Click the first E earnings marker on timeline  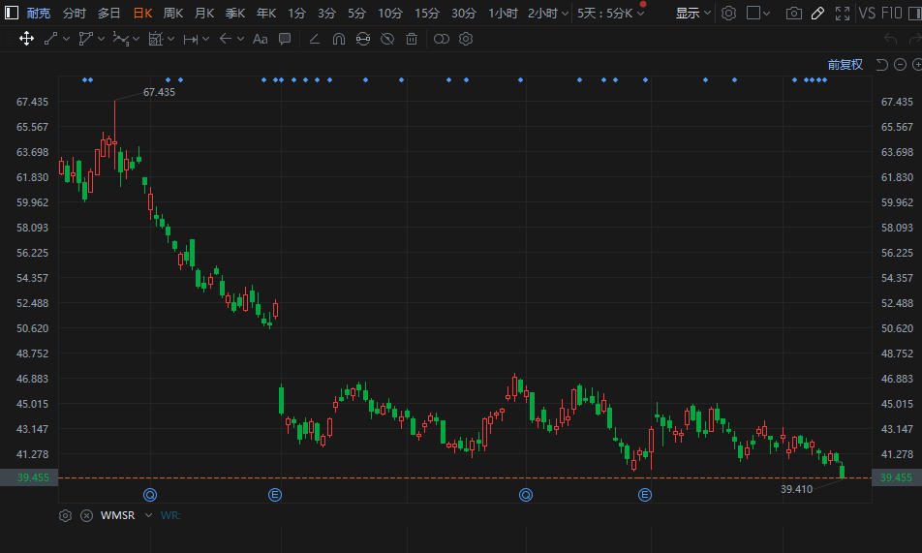[275, 495]
